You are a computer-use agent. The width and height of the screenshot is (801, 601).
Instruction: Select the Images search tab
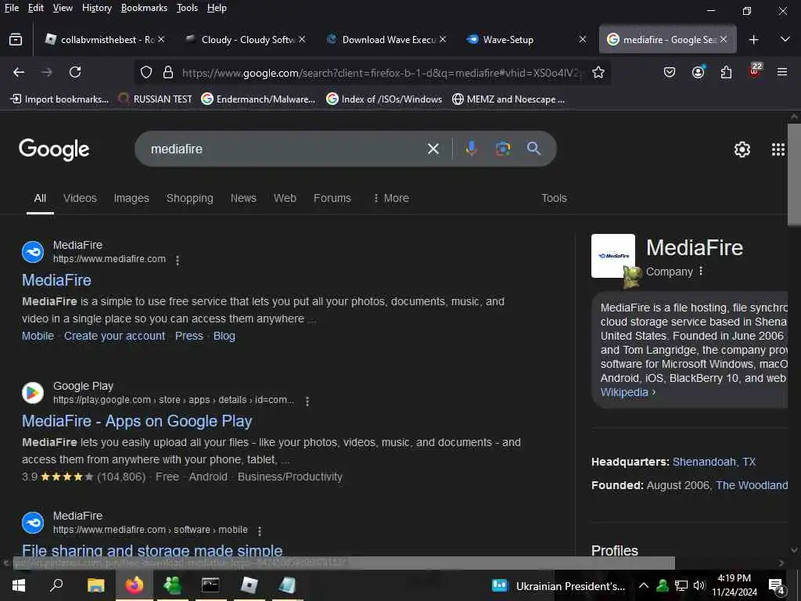131,198
